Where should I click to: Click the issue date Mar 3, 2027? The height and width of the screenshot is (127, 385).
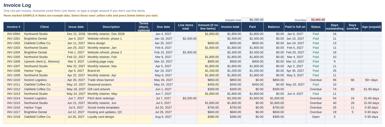(76, 62)
